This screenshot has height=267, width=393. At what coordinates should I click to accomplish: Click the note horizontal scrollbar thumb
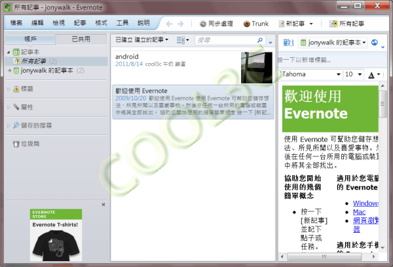click(x=324, y=257)
